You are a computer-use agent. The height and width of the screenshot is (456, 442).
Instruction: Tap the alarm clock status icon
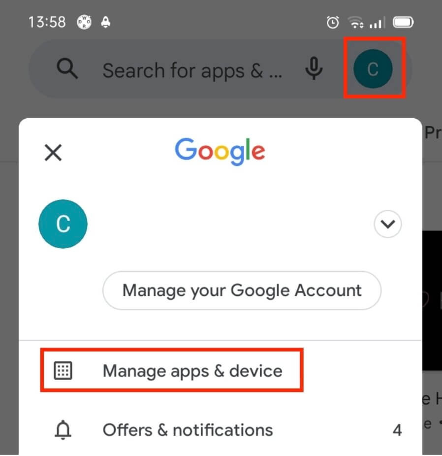pos(333,22)
